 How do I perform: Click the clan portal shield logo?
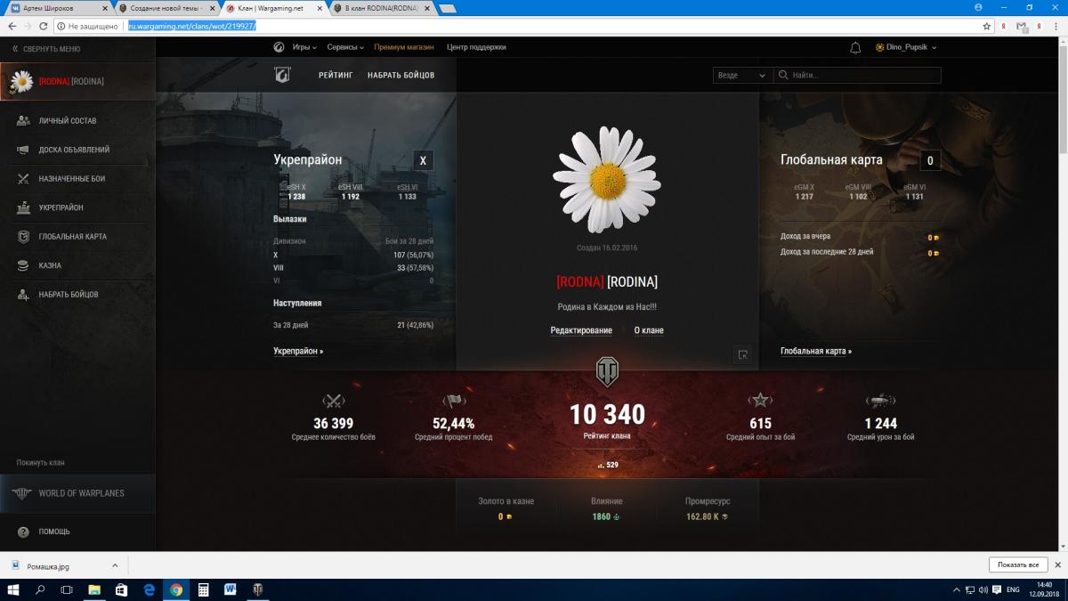[282, 75]
